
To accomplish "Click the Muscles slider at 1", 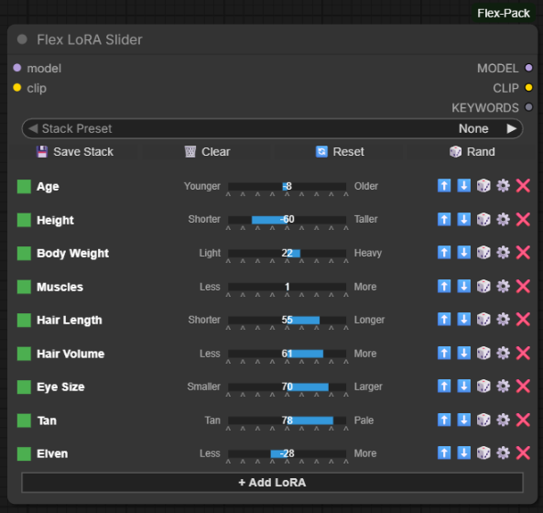I will click(x=288, y=287).
